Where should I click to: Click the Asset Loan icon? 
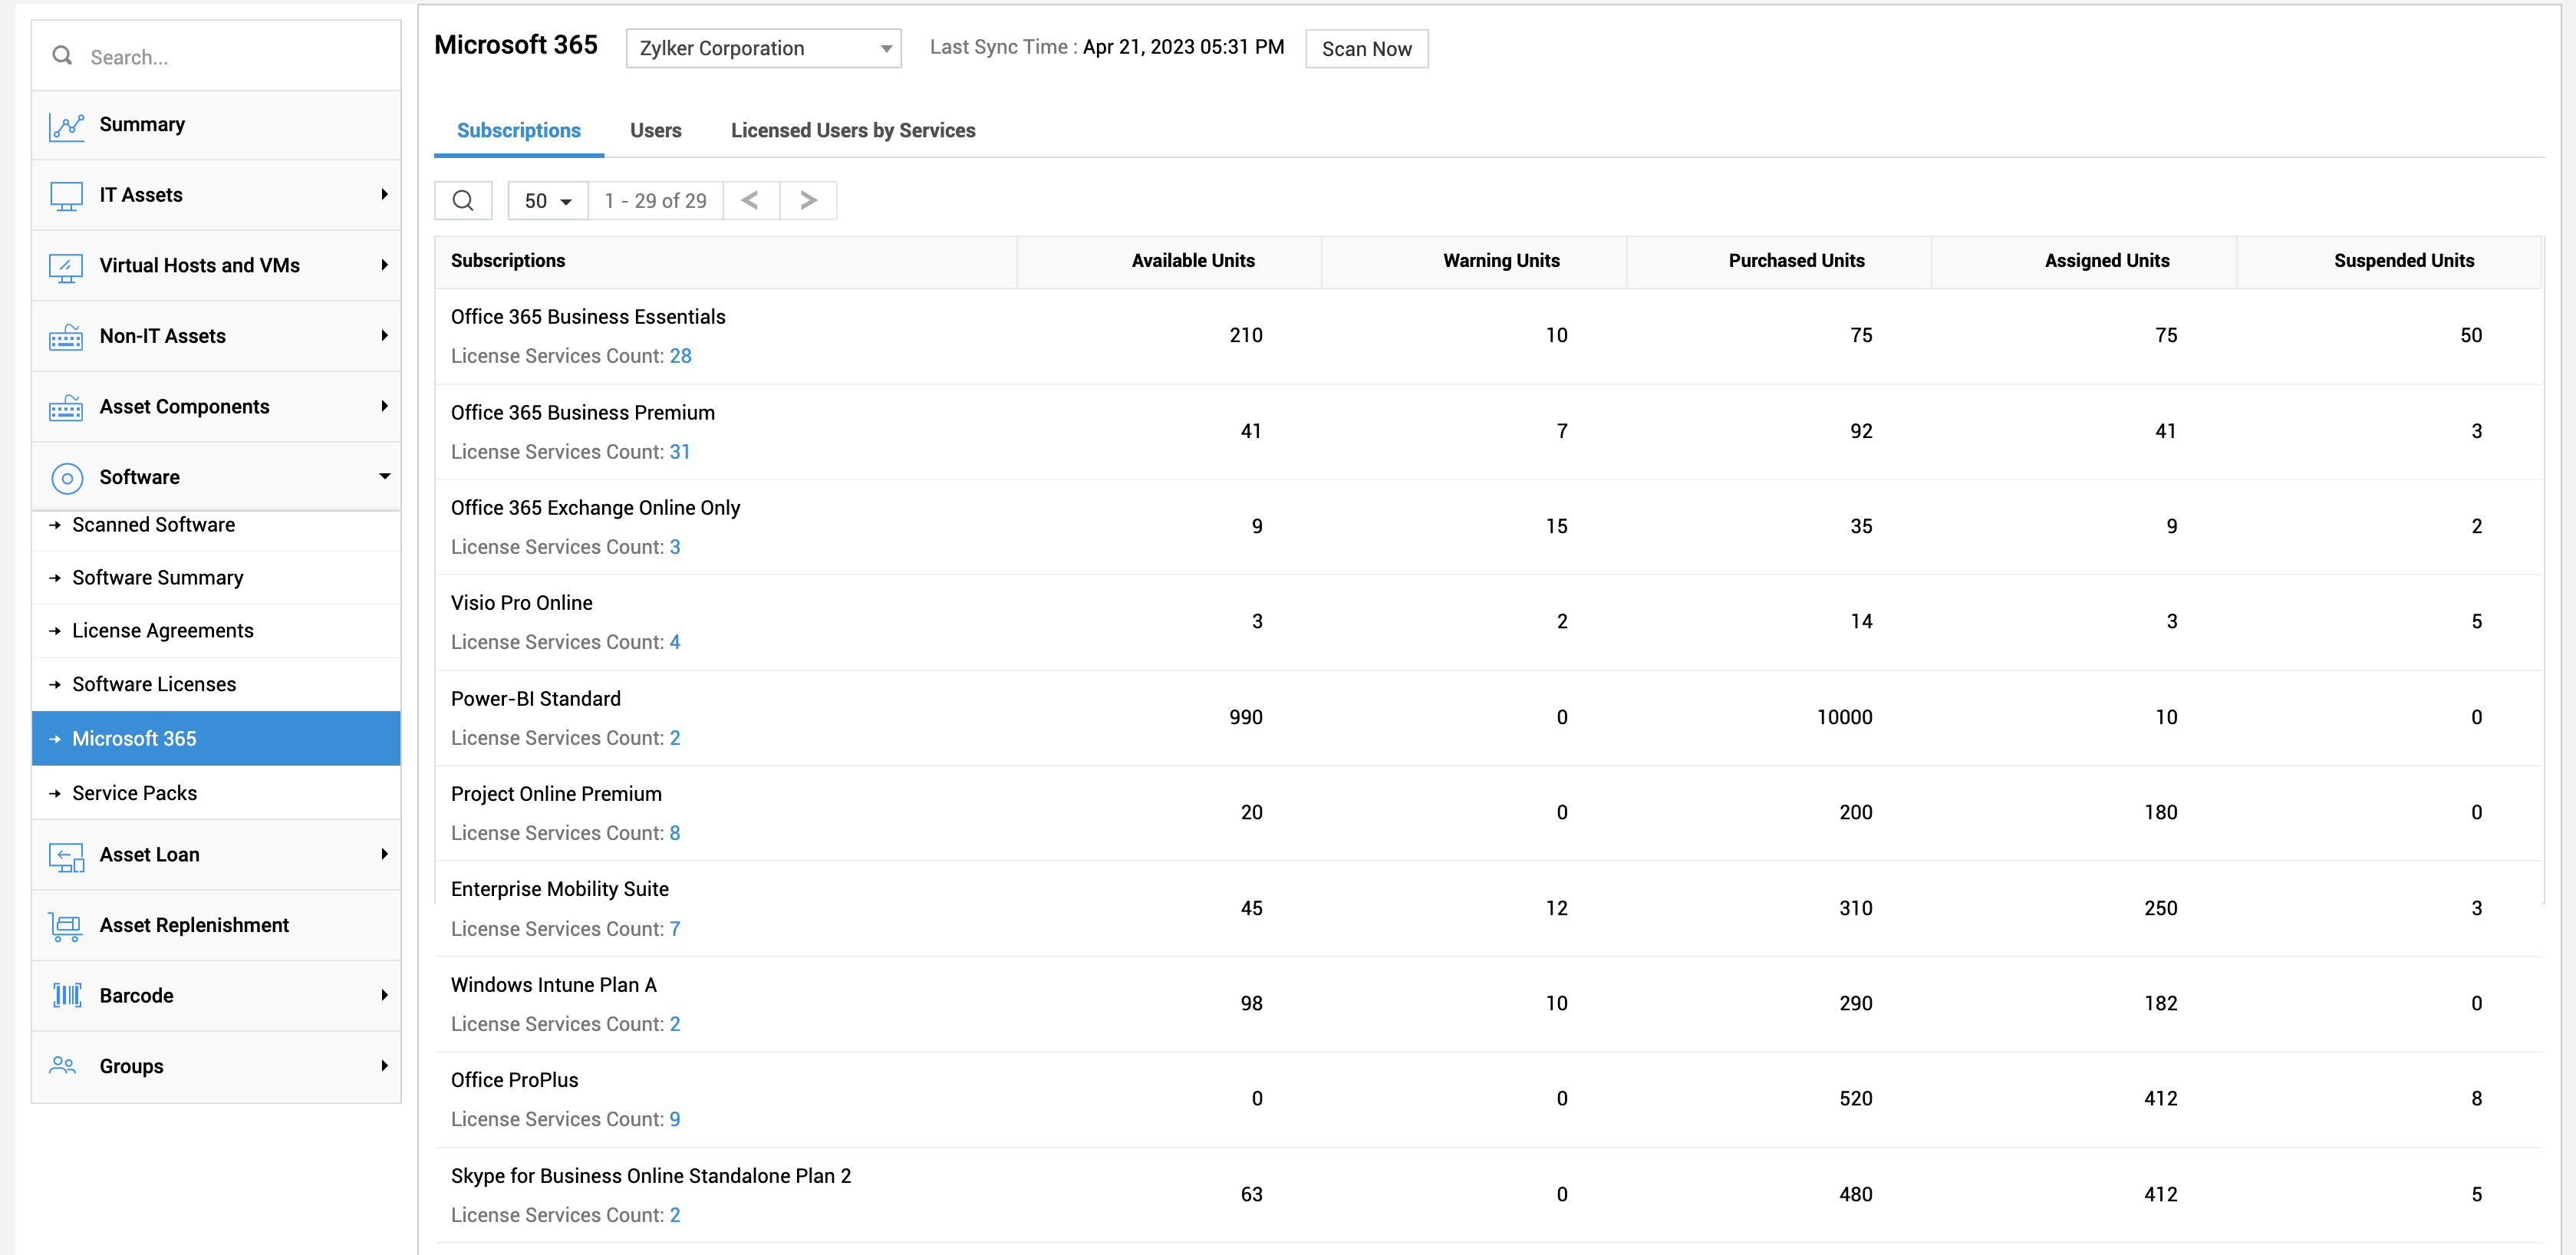[x=66, y=856]
